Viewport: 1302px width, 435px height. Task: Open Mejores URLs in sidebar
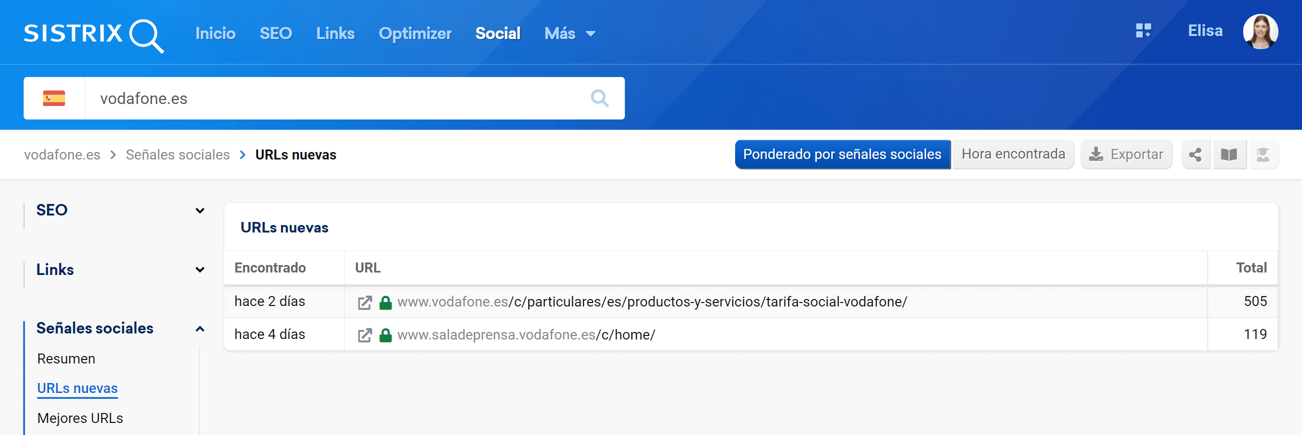pyautogui.click(x=80, y=418)
